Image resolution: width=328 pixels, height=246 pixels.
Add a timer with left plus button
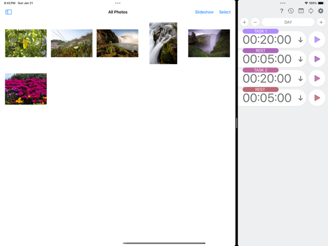(244, 22)
